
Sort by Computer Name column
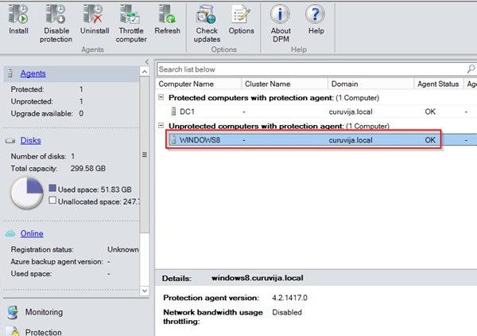199,84
